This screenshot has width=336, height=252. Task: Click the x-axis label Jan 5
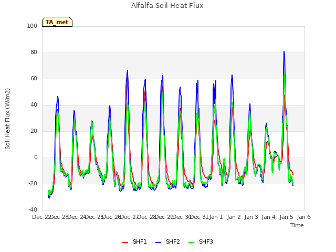[x=287, y=217]
